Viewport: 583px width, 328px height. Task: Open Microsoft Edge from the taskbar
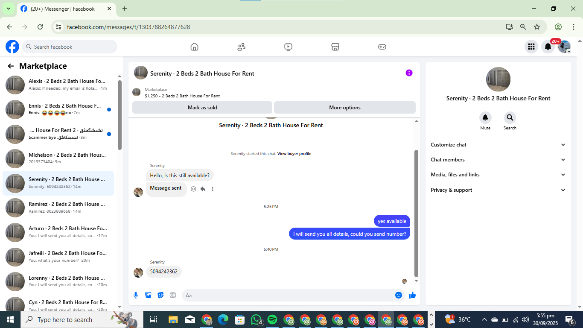click(223, 319)
